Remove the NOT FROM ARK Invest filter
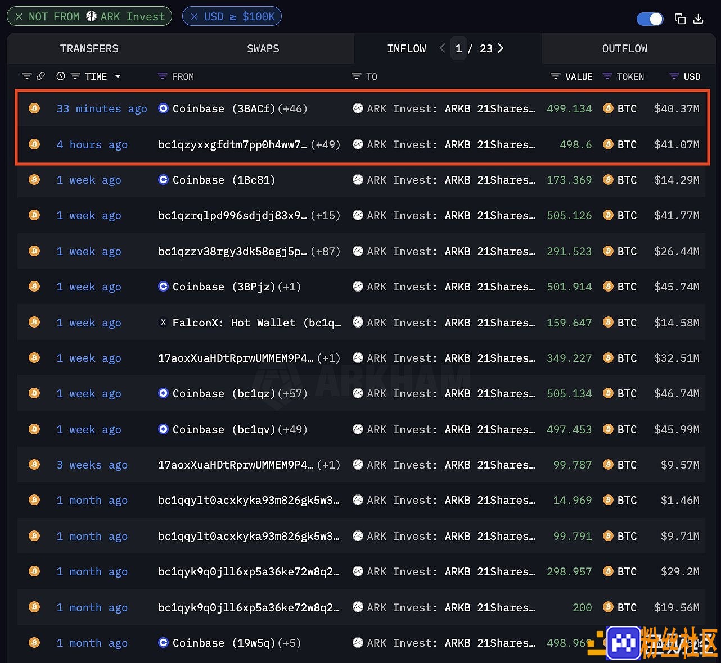This screenshot has width=721, height=663. tap(19, 17)
